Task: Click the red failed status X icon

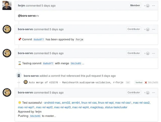Action: (146, 82)
